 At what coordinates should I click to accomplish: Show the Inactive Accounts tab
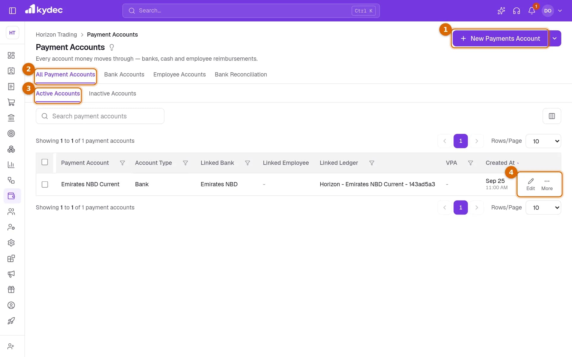point(112,93)
